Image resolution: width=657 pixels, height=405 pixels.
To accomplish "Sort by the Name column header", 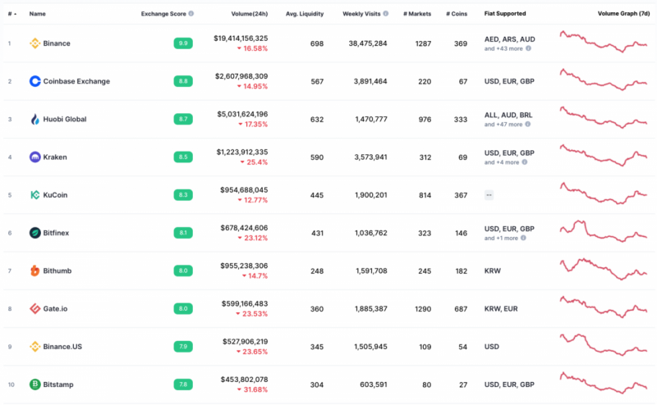I will pyautogui.click(x=37, y=14).
